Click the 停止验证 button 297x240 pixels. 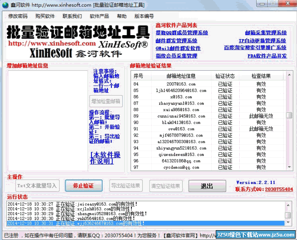pos(83,186)
